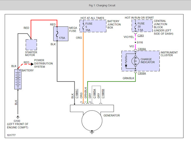Screen dimensions: 191x141
Task: Click the ground symbol beneath the generator
Action: click(92, 132)
